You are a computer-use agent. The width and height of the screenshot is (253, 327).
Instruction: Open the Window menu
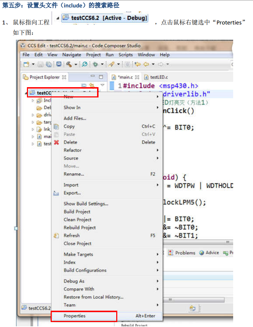click(146, 55)
